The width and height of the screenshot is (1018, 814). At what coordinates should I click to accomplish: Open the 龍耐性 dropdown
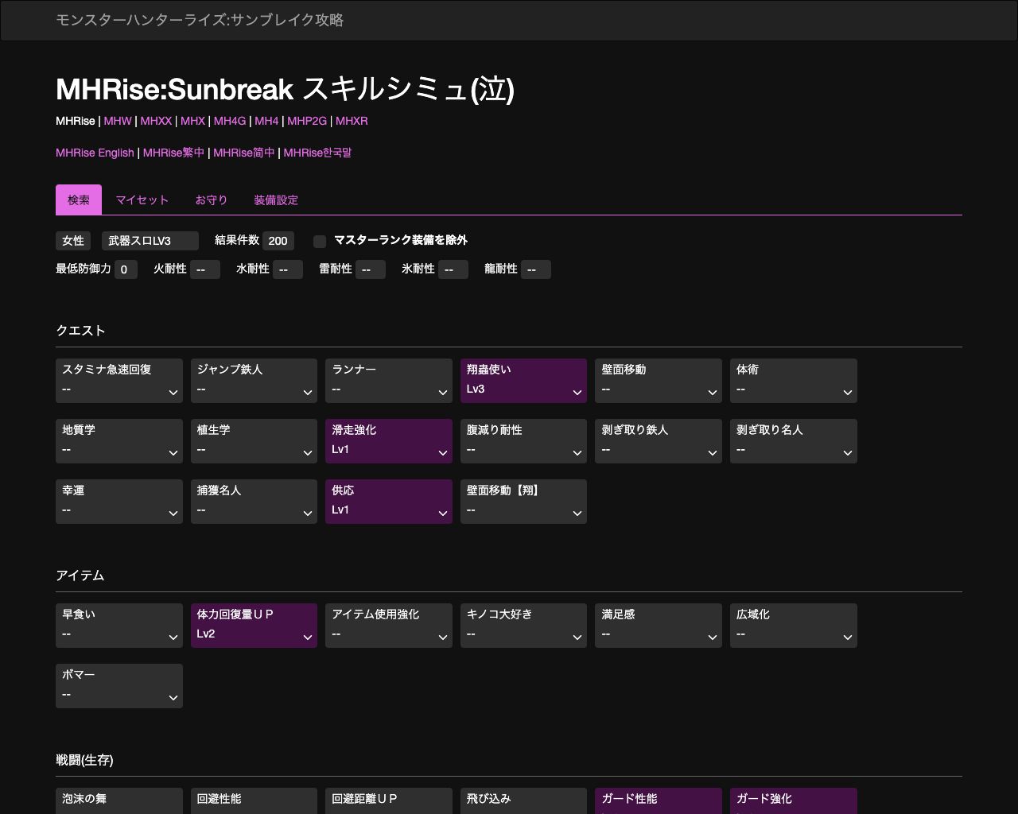(536, 269)
